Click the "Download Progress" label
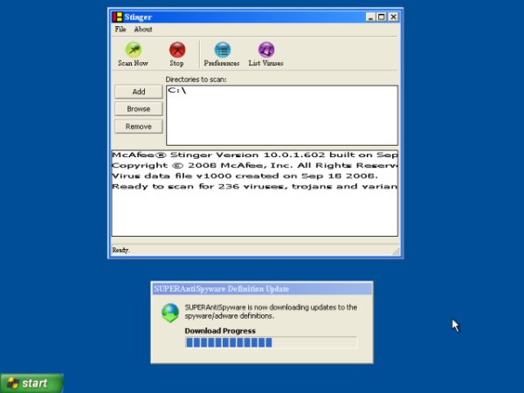 coord(220,331)
